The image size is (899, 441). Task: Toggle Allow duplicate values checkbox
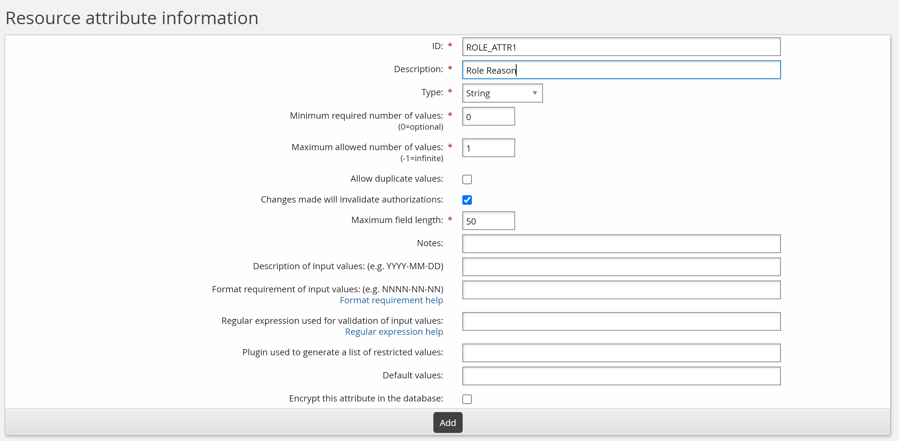coord(467,179)
